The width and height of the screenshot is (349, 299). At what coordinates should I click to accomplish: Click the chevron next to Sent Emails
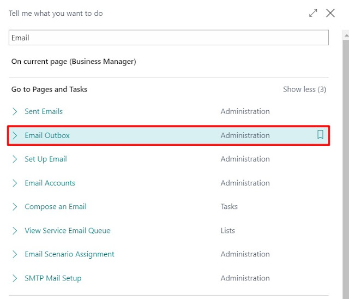tap(15, 111)
